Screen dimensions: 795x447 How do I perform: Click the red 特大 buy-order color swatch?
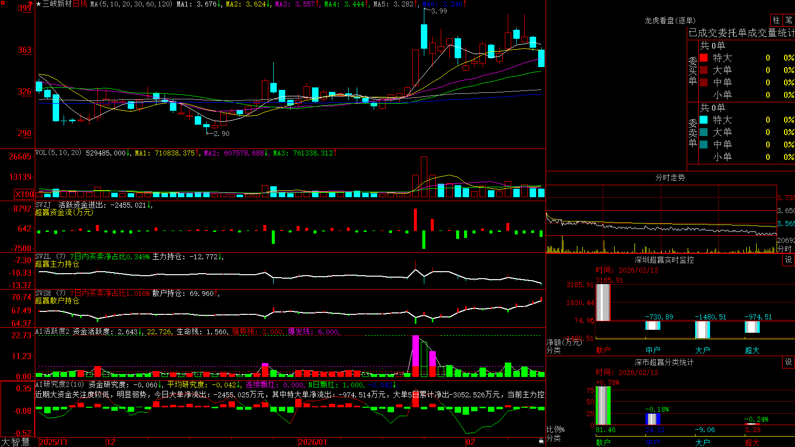tap(704, 58)
